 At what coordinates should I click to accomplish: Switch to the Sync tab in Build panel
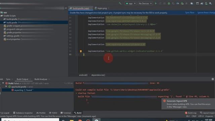coord(8,79)
